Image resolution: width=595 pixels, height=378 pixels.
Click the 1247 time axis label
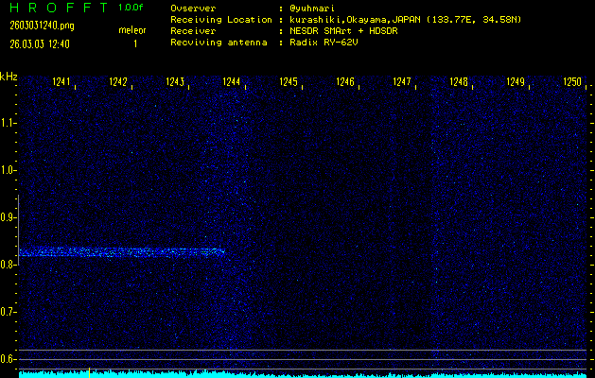pyautogui.click(x=401, y=82)
